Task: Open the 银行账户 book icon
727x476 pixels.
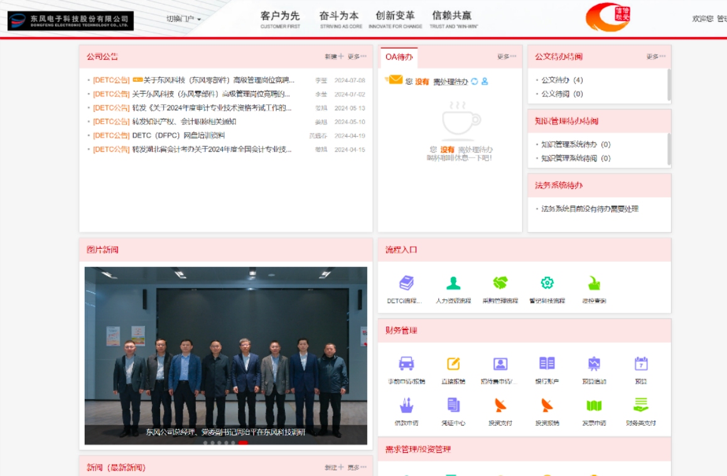Action: coord(547,364)
